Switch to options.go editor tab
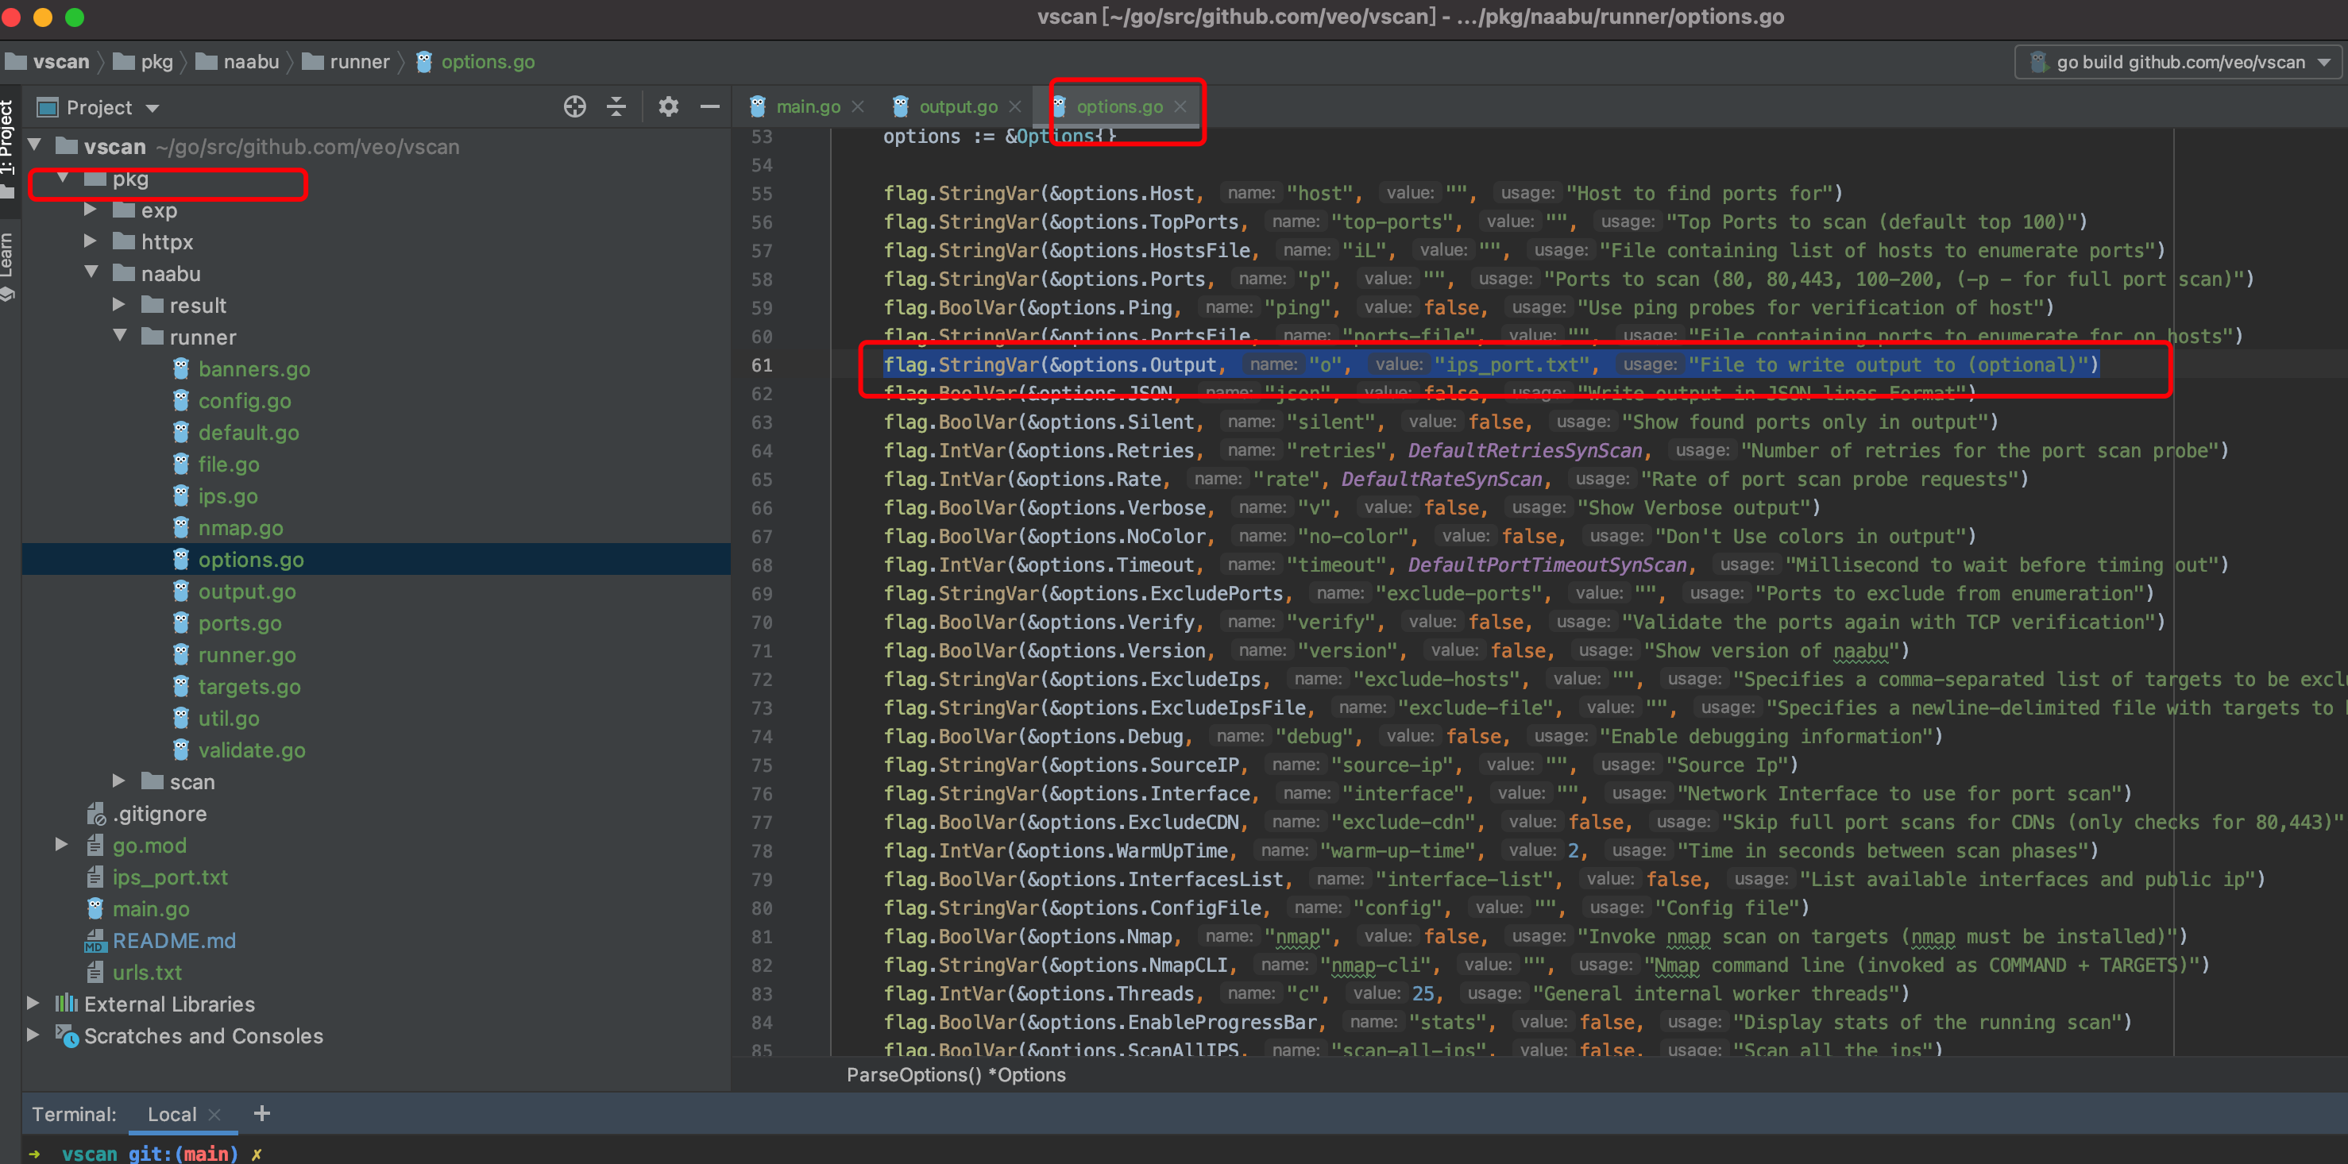Image resolution: width=2348 pixels, height=1164 pixels. click(x=1118, y=106)
